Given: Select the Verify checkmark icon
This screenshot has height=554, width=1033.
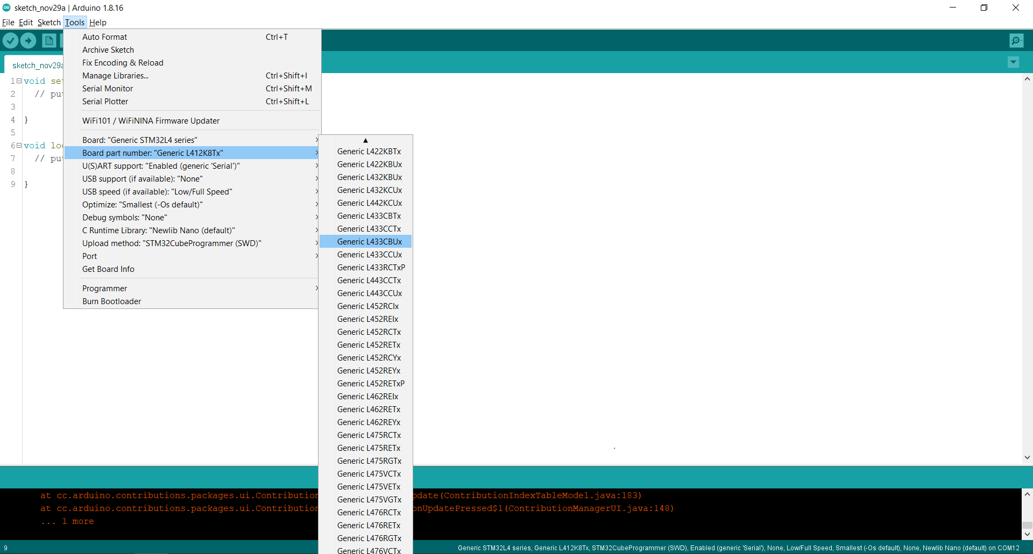Looking at the screenshot, I should 10,40.
